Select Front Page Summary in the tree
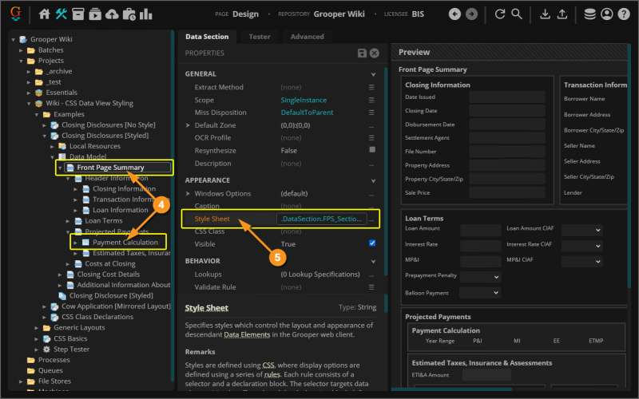The width and height of the screenshot is (639, 399). click(110, 168)
